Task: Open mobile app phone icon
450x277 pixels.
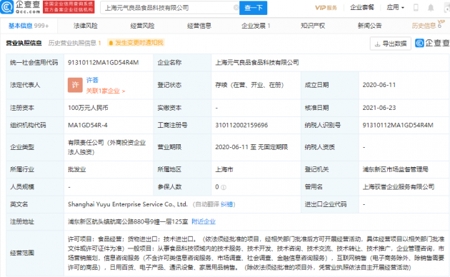Action: pyautogui.click(x=416, y=7)
